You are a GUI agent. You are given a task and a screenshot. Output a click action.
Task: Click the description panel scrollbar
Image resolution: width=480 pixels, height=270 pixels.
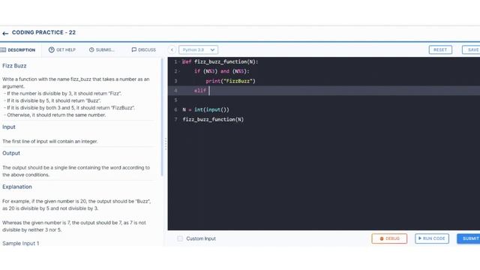(162, 117)
